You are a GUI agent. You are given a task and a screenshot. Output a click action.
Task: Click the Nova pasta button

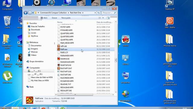point(66,18)
